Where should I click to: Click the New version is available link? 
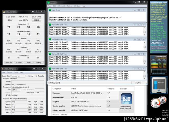click(x=158, y=74)
